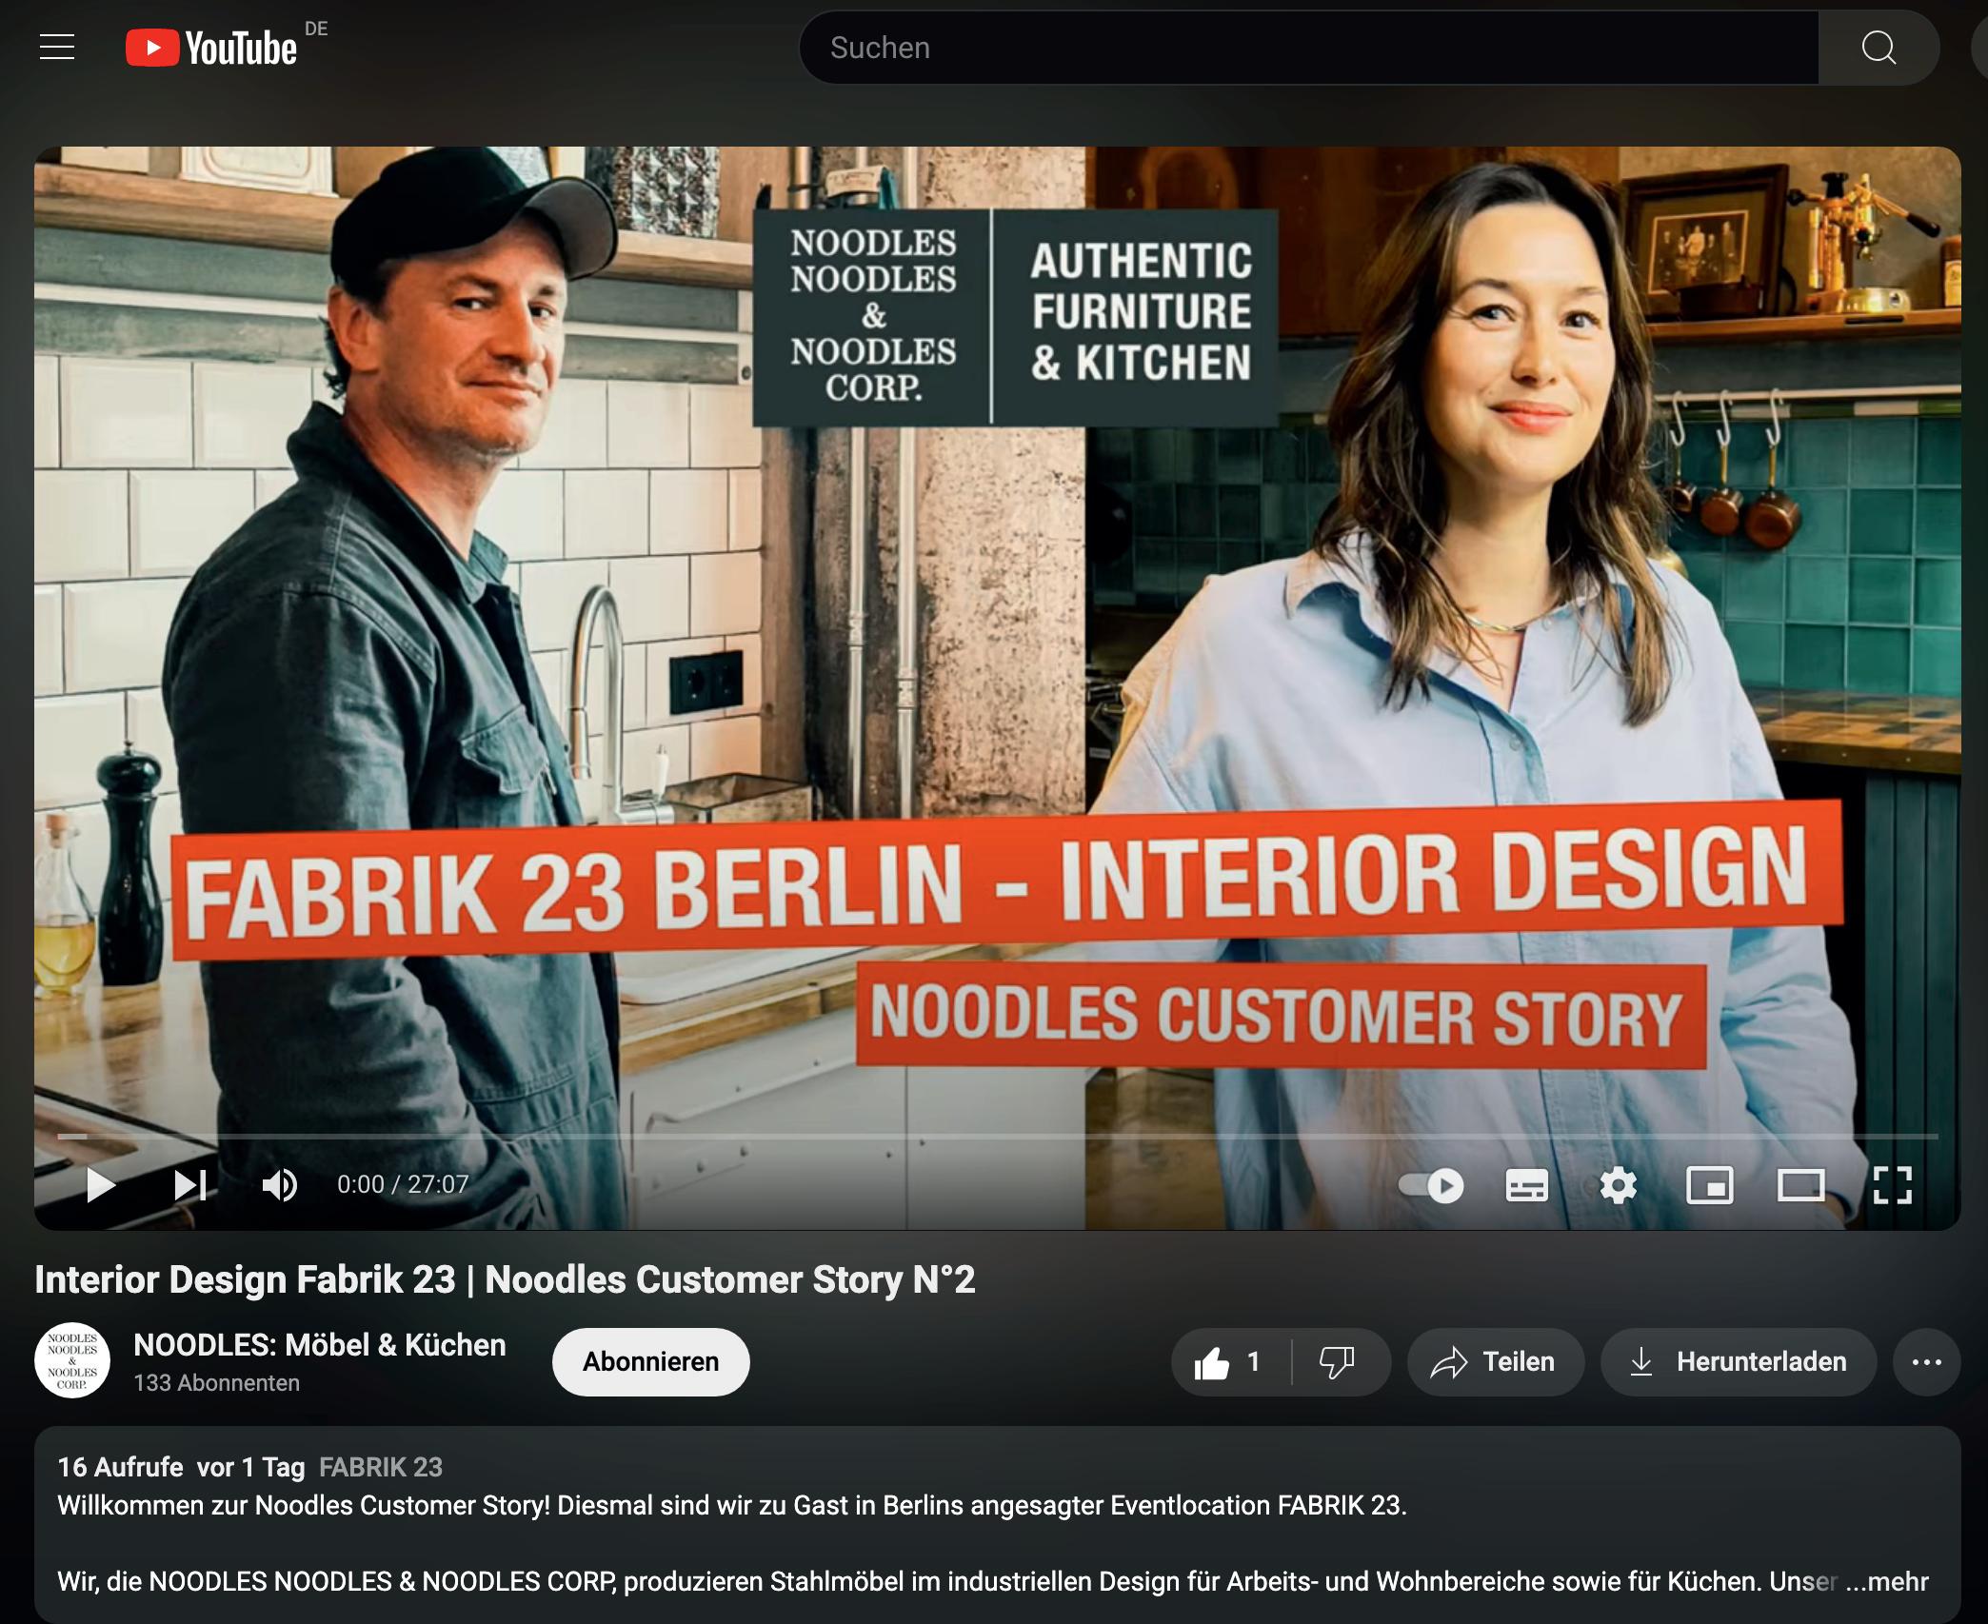Click the search magnifier button
Screen dimensions: 1988x1624
(x=1878, y=48)
